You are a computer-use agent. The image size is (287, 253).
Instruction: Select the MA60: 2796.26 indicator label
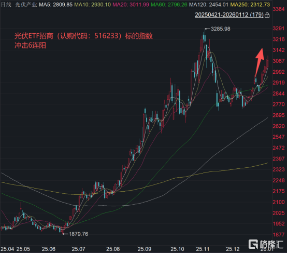click(x=169, y=4)
